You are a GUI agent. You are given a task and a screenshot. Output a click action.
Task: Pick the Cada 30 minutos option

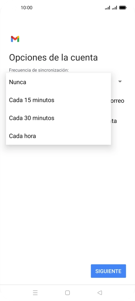[59, 118]
